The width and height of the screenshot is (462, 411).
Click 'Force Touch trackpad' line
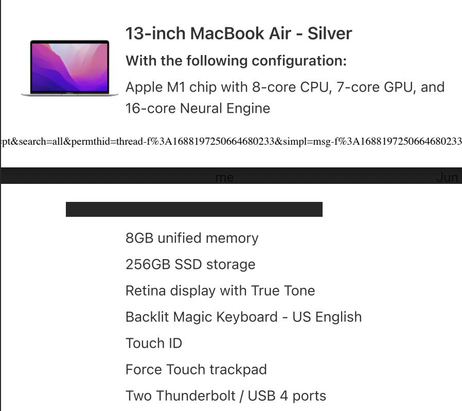tap(196, 369)
